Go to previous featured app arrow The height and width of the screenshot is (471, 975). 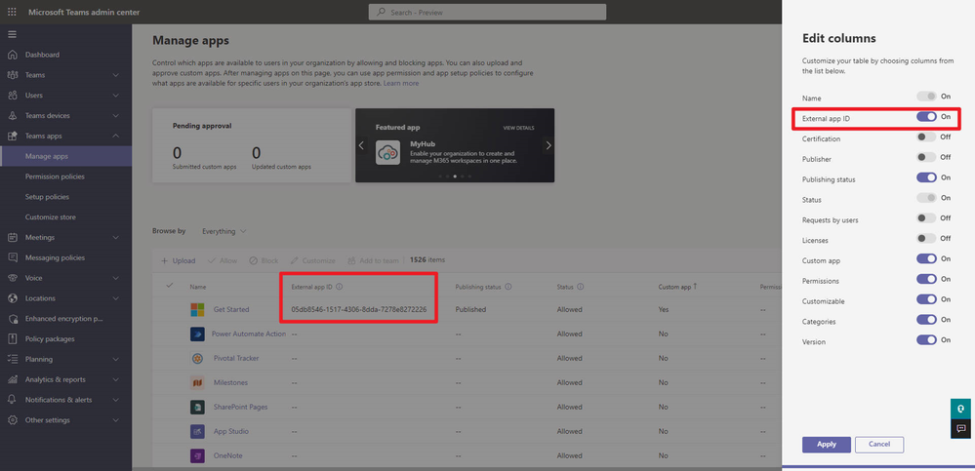point(361,145)
